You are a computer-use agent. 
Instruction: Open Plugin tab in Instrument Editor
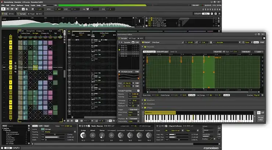pos(133,38)
